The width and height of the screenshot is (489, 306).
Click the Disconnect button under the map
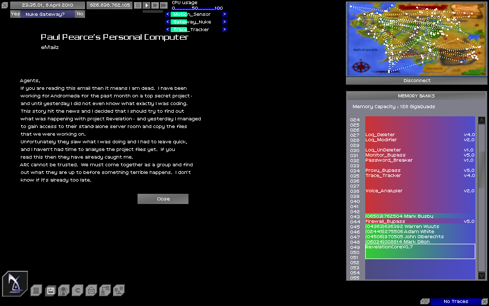(x=417, y=81)
